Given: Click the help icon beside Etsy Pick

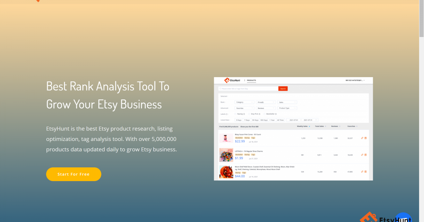Looking at the screenshot, I should [260, 114].
